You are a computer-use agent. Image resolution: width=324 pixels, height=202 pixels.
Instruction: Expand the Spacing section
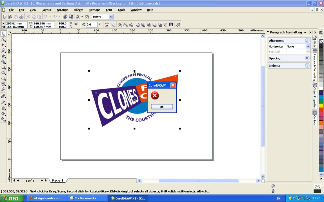point(307,58)
